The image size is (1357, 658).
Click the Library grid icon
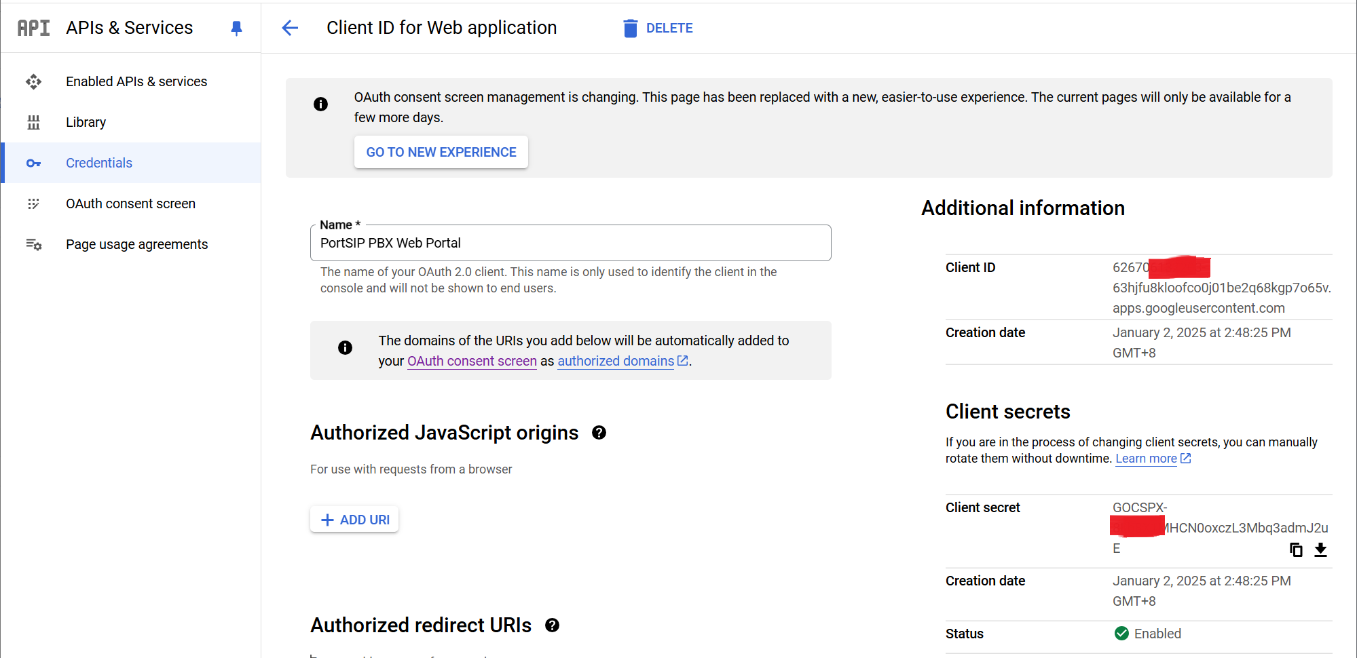pyautogui.click(x=33, y=122)
